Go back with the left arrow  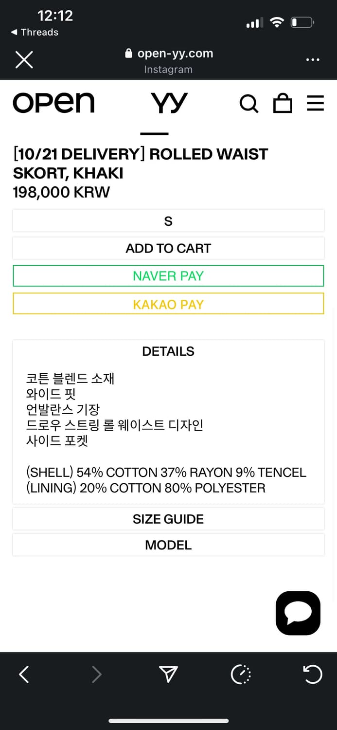click(x=24, y=675)
